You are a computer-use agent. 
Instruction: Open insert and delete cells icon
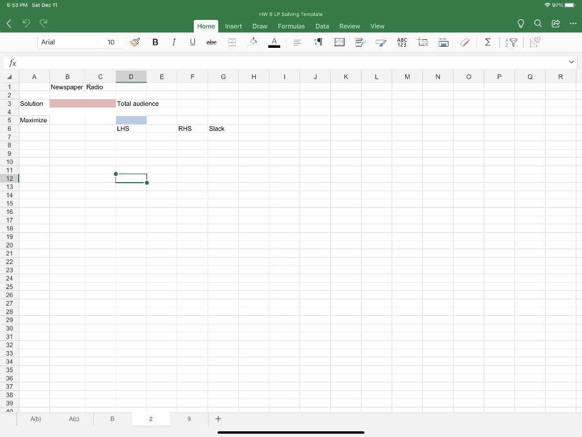coord(423,42)
